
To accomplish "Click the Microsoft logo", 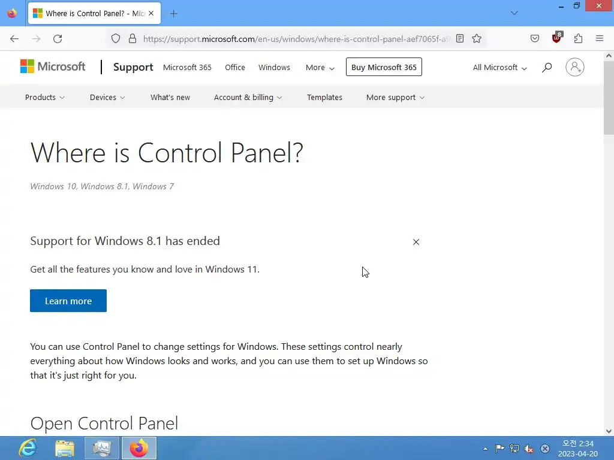I will click(x=53, y=66).
